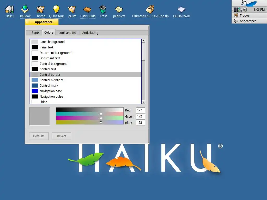The width and height of the screenshot is (267, 200).
Task: Switch to the Antialiasing tab
Action: (90, 33)
